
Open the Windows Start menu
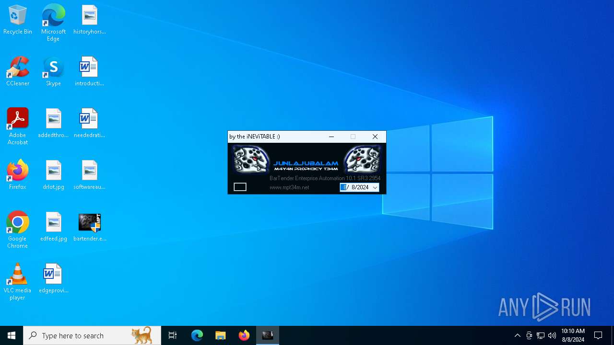(12, 335)
